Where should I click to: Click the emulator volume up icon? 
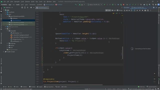[x=127, y=10]
